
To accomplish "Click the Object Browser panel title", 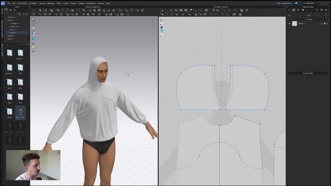I will pyautogui.click(x=308, y=7).
